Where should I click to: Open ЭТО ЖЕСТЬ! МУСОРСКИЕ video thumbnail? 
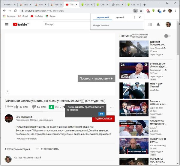tap(134, 128)
